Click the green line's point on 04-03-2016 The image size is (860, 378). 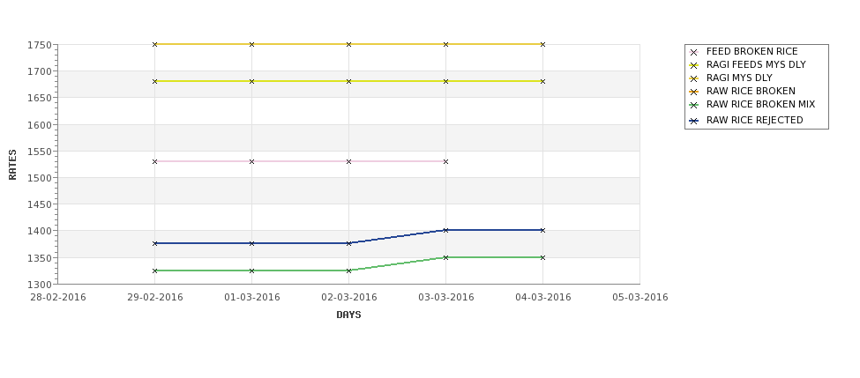click(x=542, y=257)
